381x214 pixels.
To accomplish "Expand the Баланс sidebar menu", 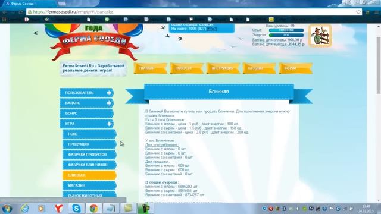I will pyautogui.click(x=87, y=103).
